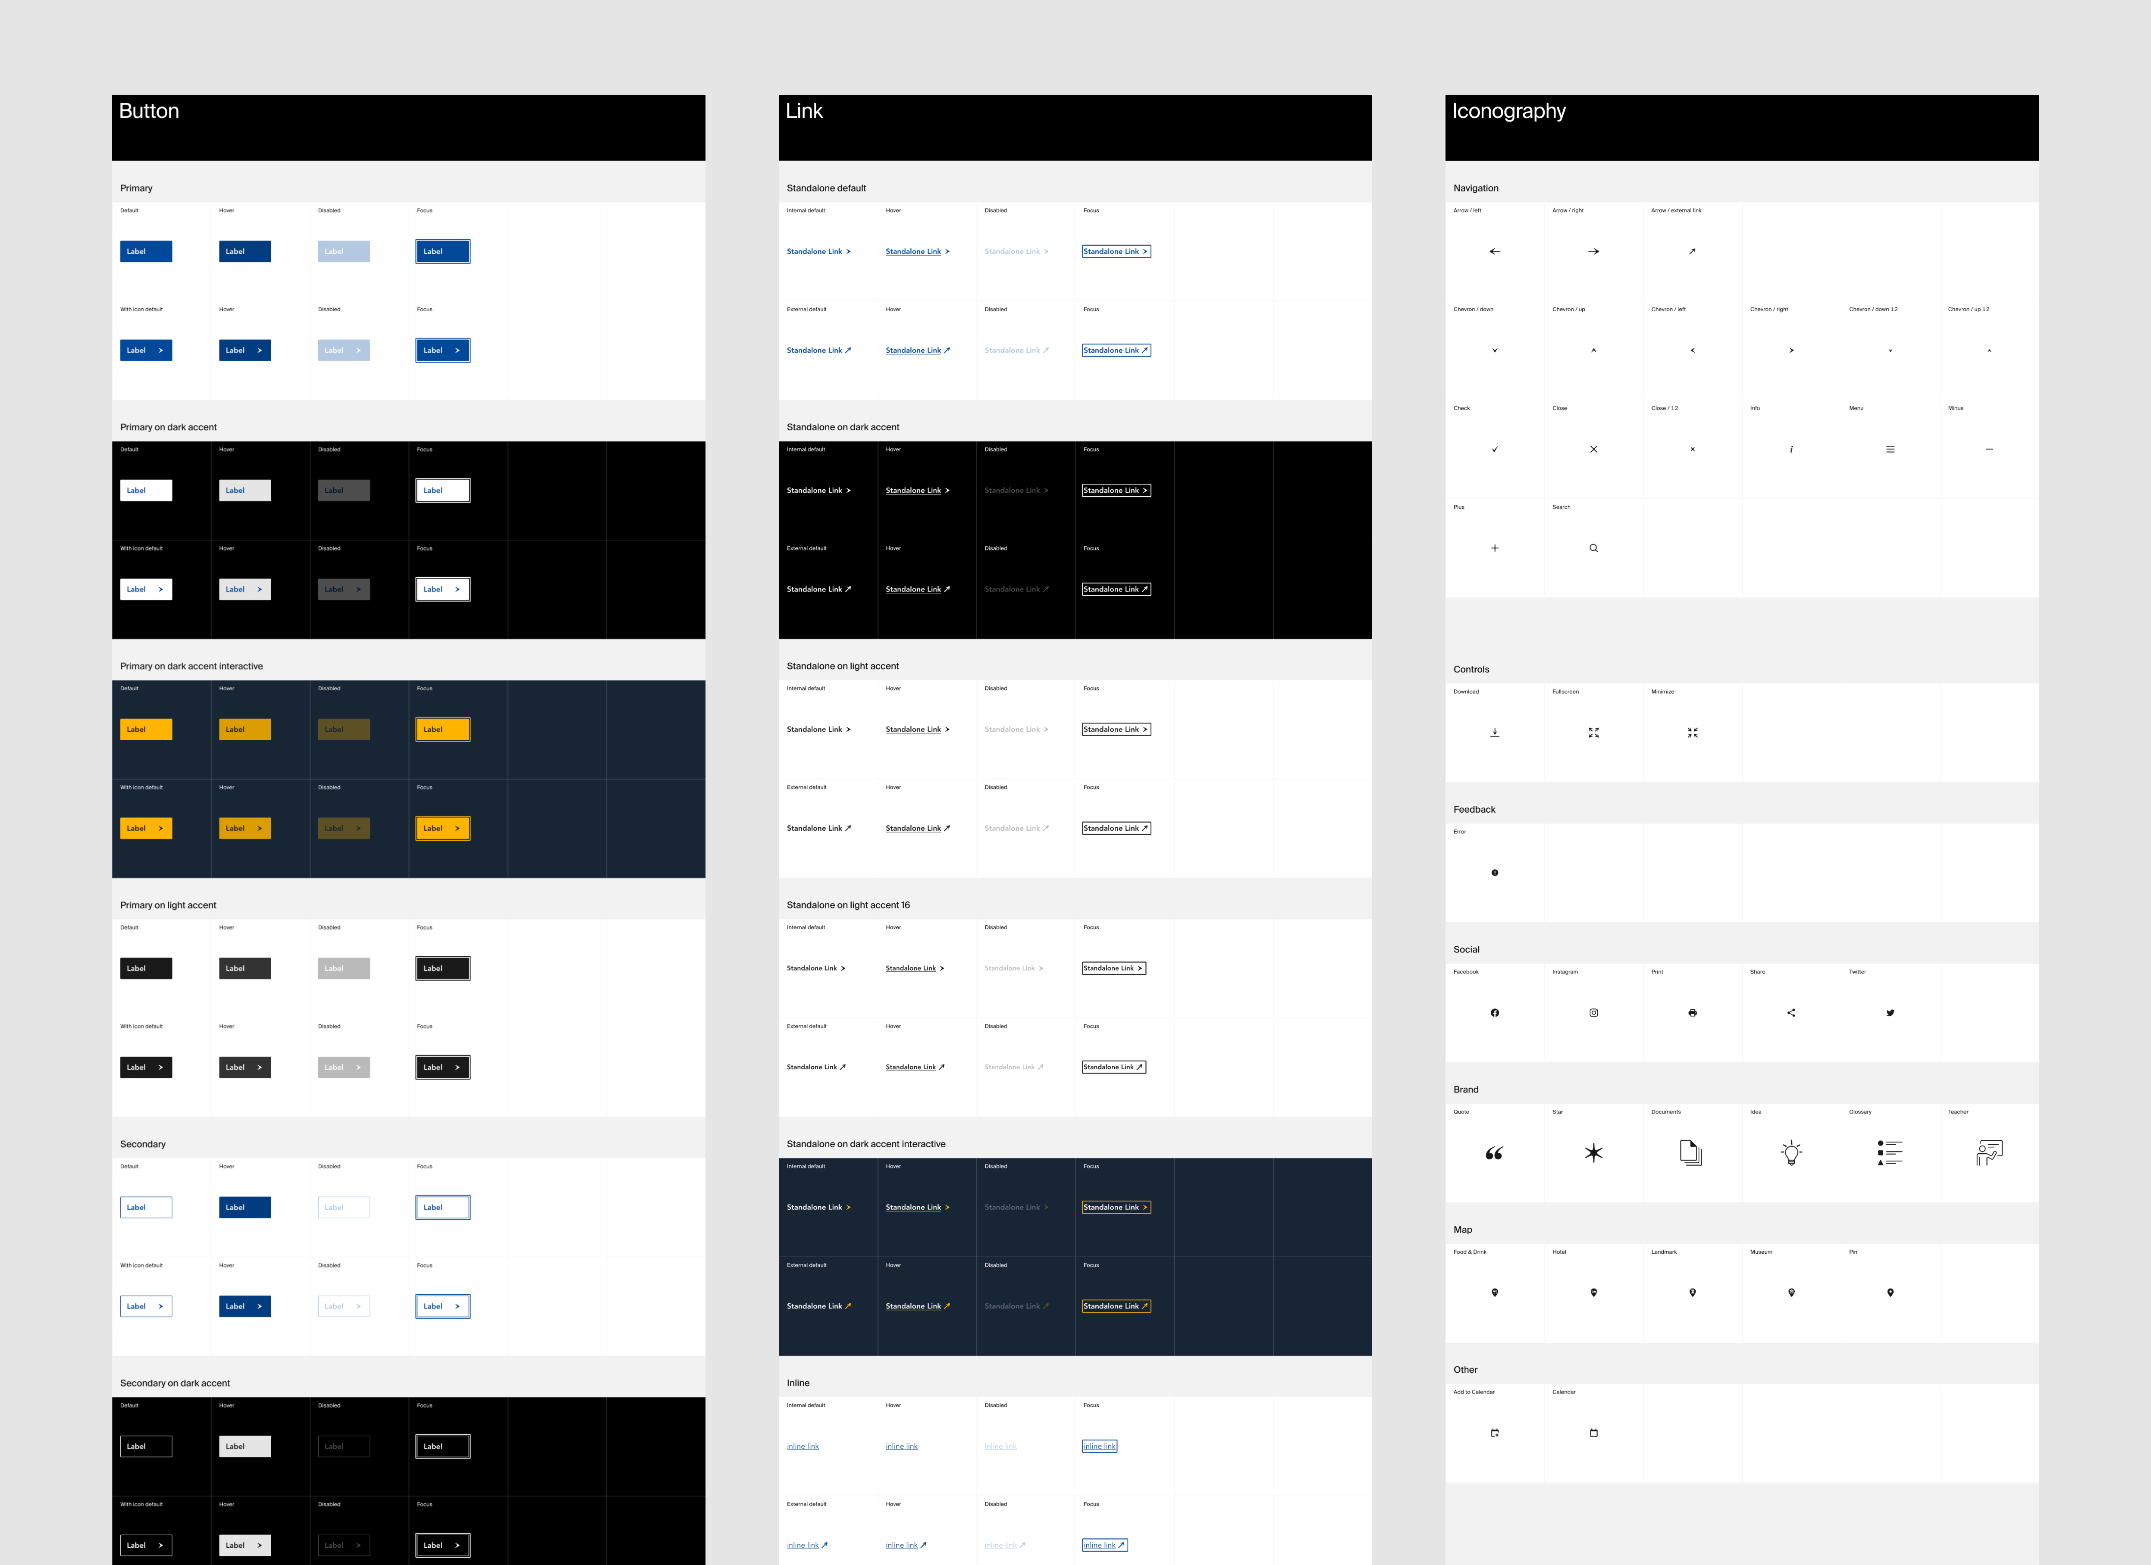Viewport: 2151px width, 1565px height.
Task: Click the Twitter bird icon
Action: [1890, 1012]
